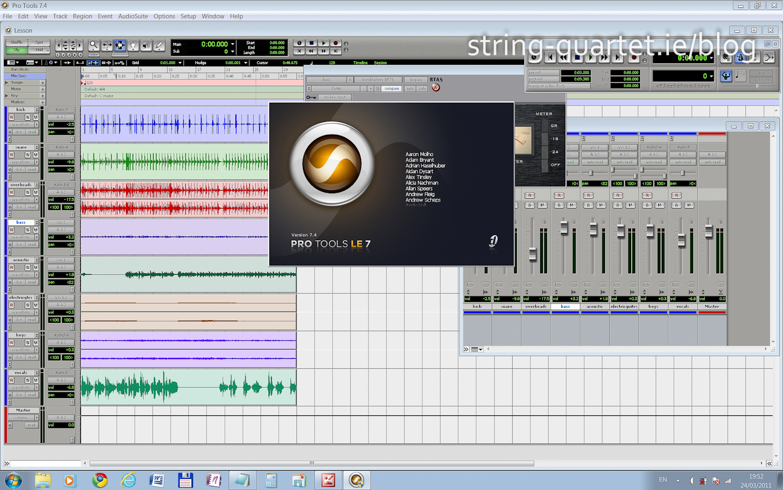Screen dimensions: 783x490
Task: Open the Main counter format dropdown
Action: 232,44
